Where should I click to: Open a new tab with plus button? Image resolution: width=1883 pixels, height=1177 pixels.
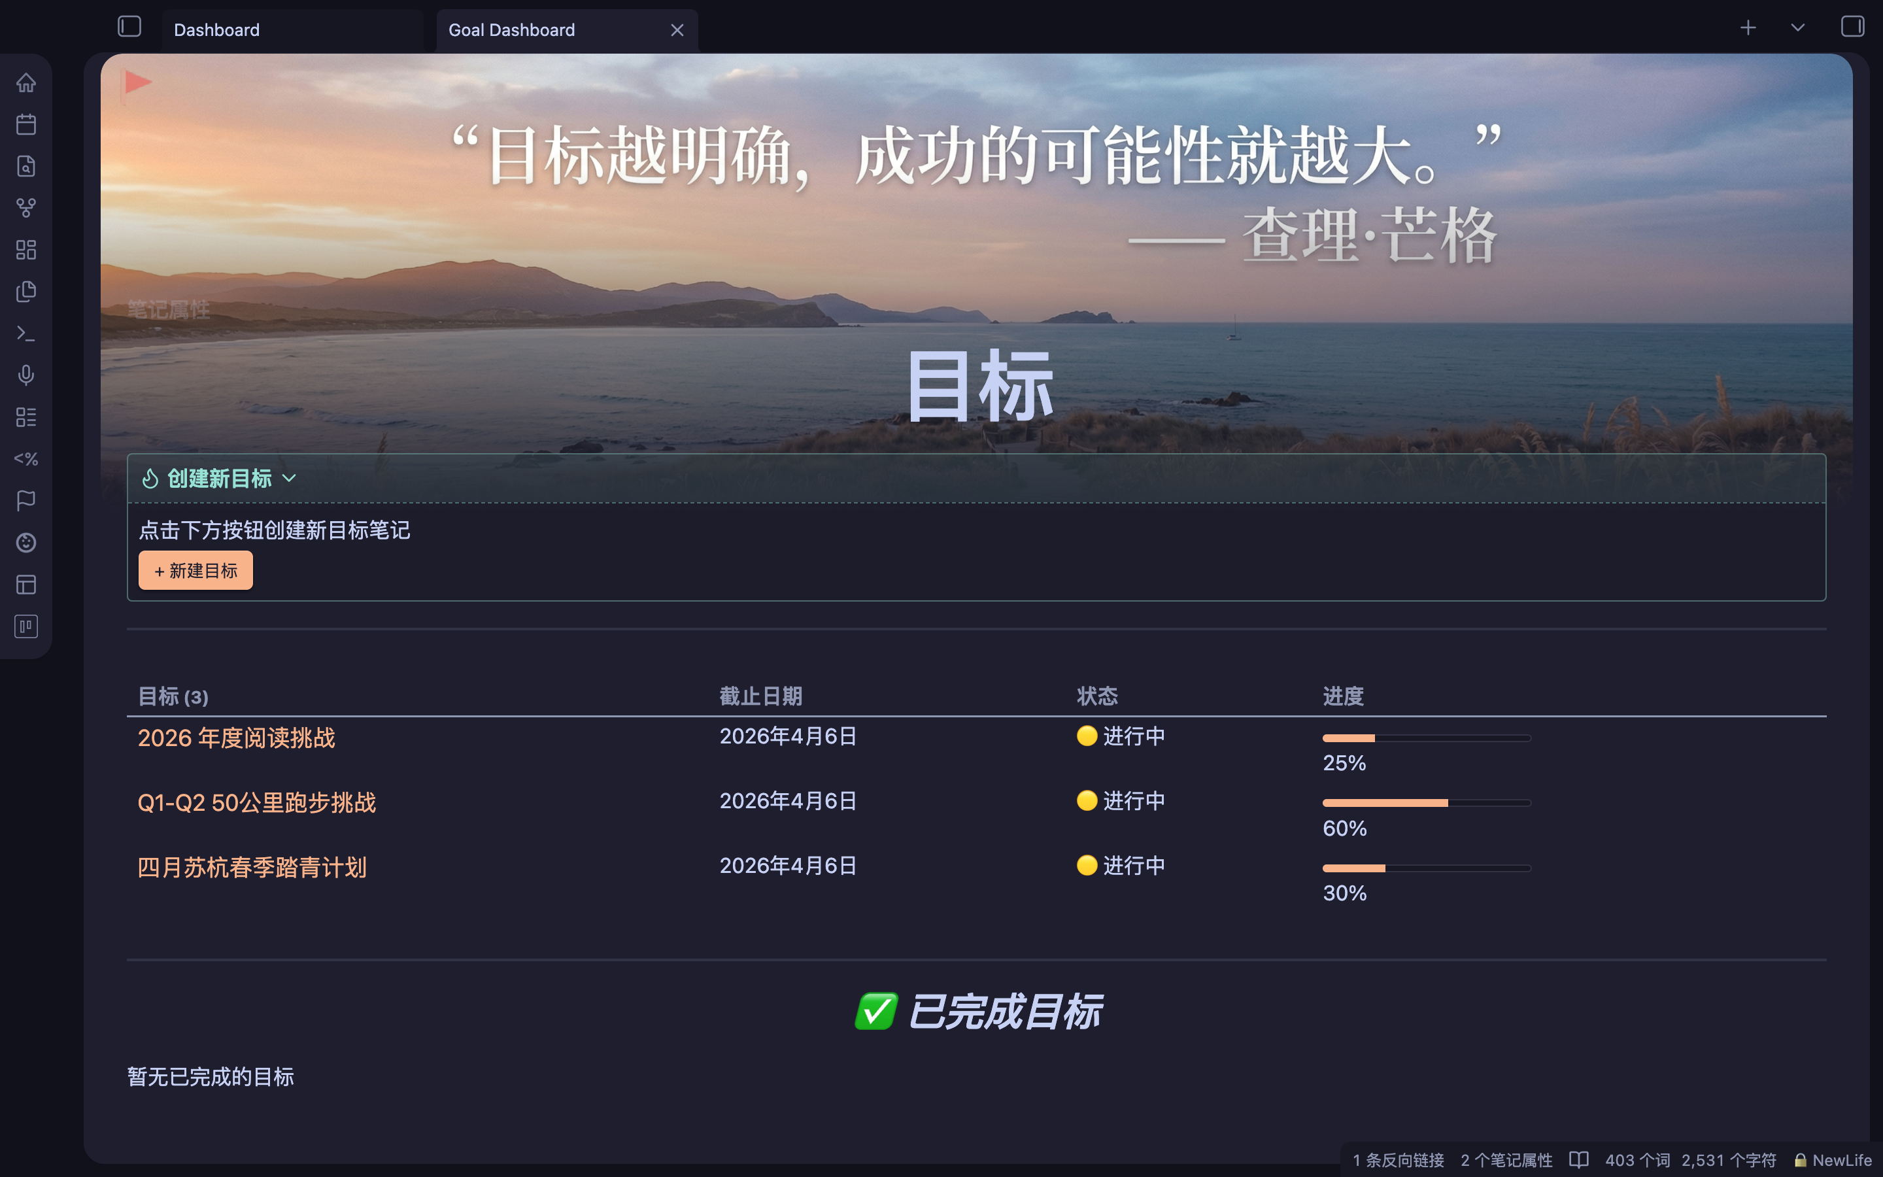(1748, 28)
